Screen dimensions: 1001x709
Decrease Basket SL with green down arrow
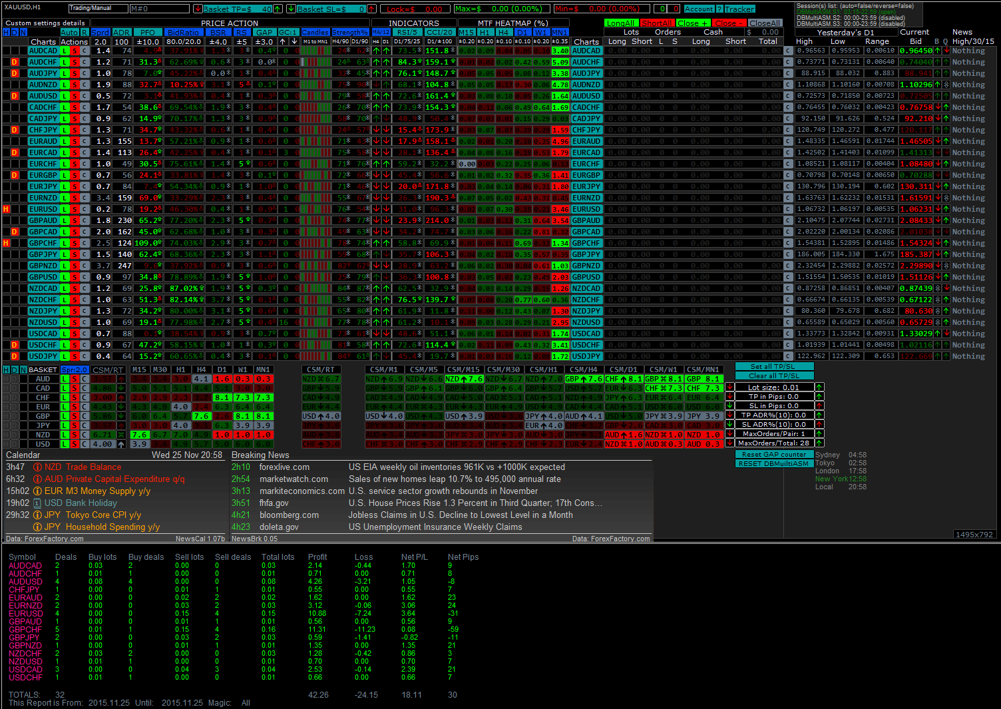pyautogui.click(x=291, y=9)
